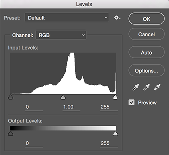Uncheck the Preview checkbox
The height and width of the screenshot is (155, 169).
tap(131, 103)
